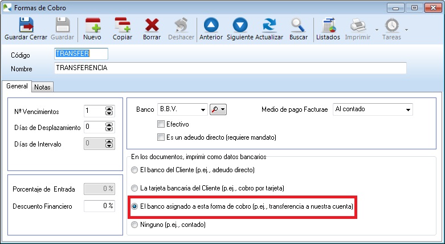Delete the record with Borrar icon
The width and height of the screenshot is (445, 244).
click(152, 25)
